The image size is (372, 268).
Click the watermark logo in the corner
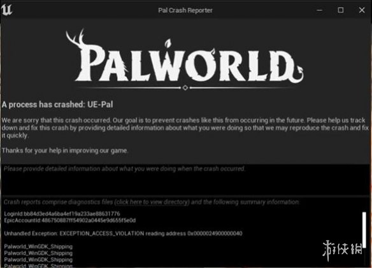pos(342,250)
